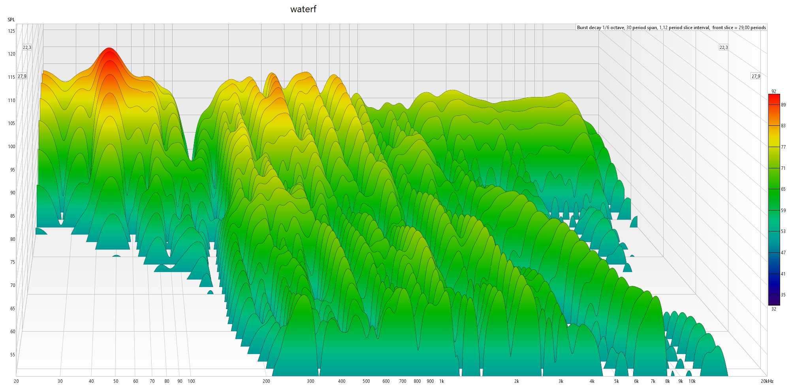Click the 200 frequency axis label
Image resolution: width=790 pixels, height=386 pixels.
(x=267, y=381)
